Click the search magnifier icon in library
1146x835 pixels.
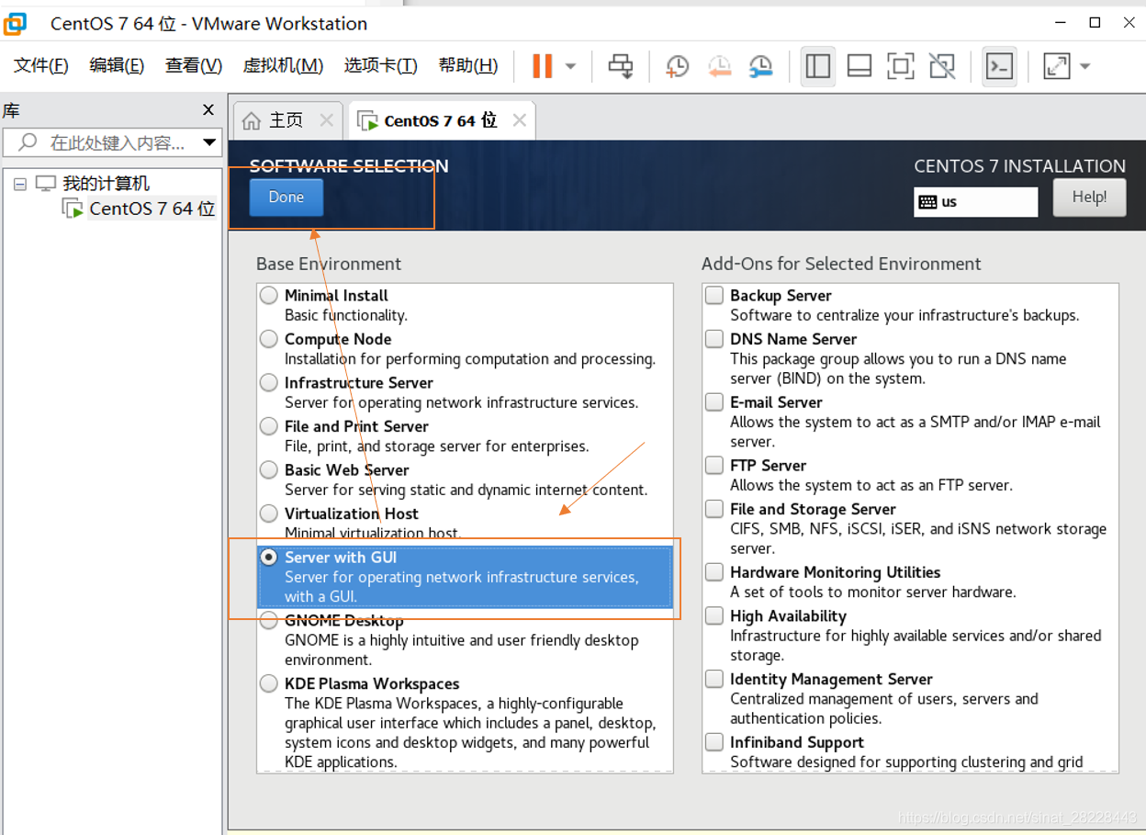(28, 142)
